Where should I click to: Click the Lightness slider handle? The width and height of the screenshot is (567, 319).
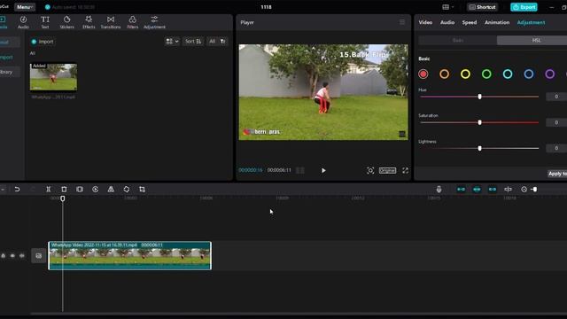(480, 148)
